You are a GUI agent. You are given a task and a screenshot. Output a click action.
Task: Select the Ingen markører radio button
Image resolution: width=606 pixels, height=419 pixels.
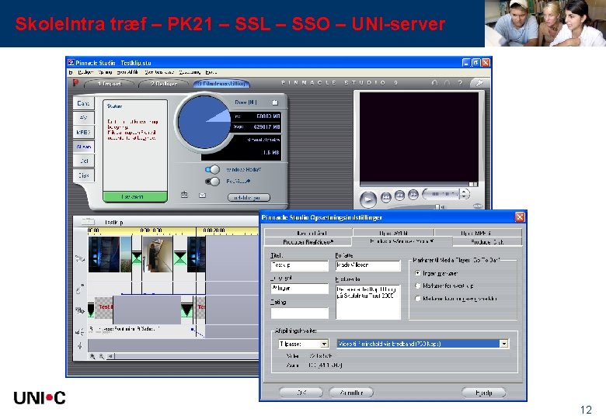point(417,273)
